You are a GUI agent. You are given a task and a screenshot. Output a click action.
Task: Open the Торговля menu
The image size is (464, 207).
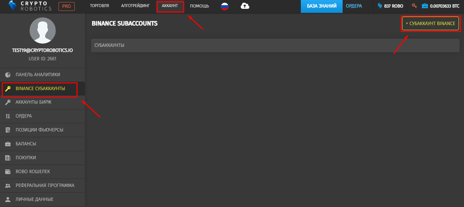click(100, 6)
